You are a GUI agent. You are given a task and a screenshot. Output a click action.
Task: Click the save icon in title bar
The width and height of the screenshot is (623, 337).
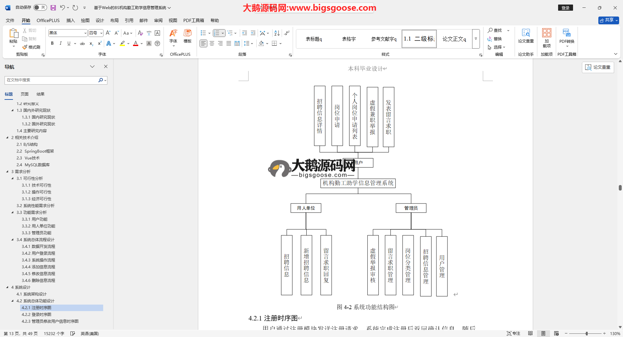point(53,7)
